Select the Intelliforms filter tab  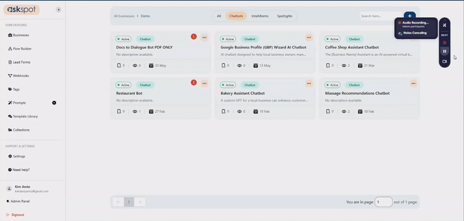pyautogui.click(x=260, y=16)
